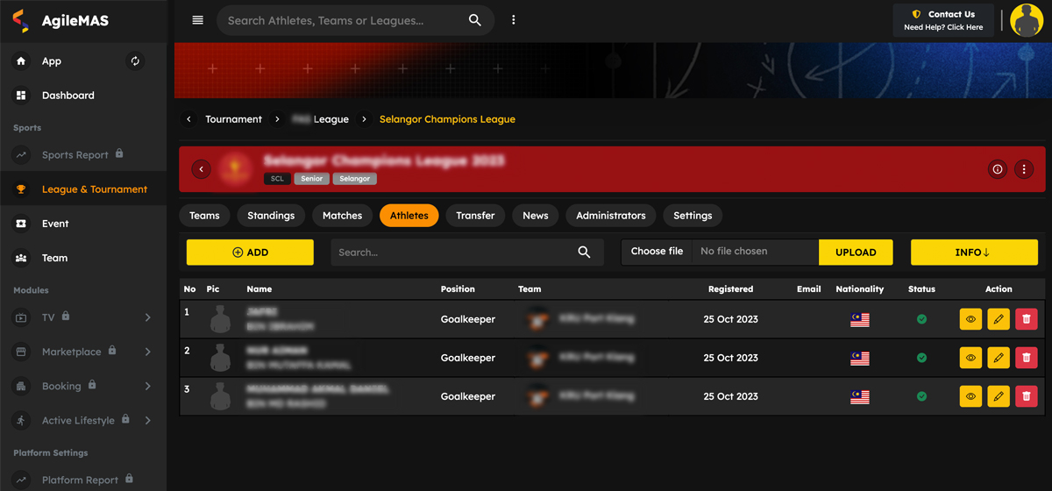1052x491 pixels.
Task: Open the vertical dots menu beside search
Action: [x=514, y=20]
